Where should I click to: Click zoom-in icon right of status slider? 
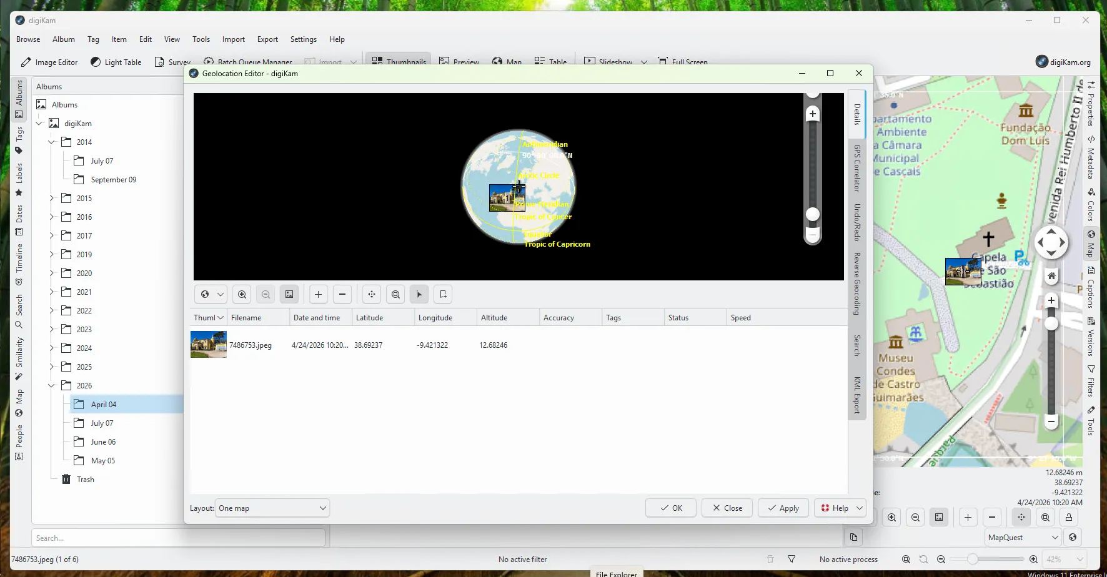(x=1033, y=560)
